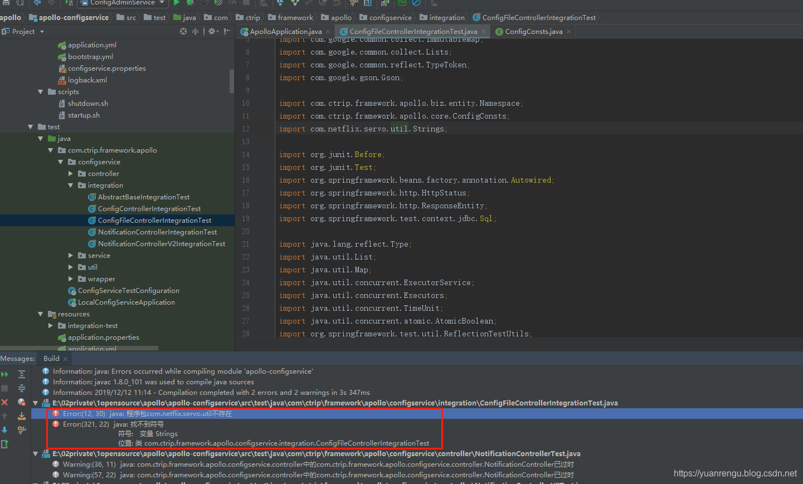
Task: Click ConfigFileControllerIntegrationTest in the breadcrumb bar
Action: (534, 18)
